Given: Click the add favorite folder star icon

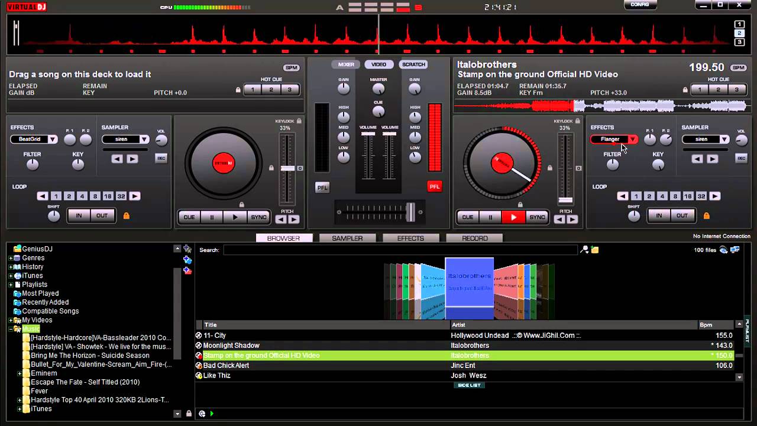Looking at the screenshot, I should click(x=187, y=249).
